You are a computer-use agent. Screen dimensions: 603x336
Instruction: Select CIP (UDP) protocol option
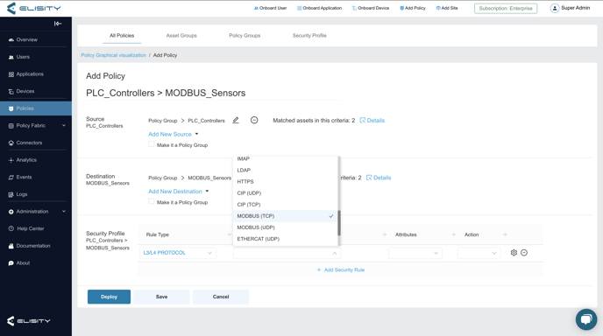coord(286,193)
